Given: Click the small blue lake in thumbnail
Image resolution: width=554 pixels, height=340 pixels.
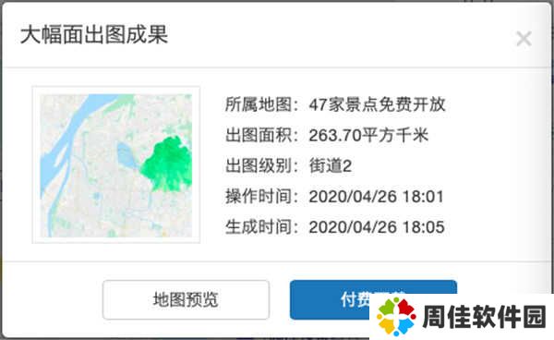Looking at the screenshot, I should point(126,155).
